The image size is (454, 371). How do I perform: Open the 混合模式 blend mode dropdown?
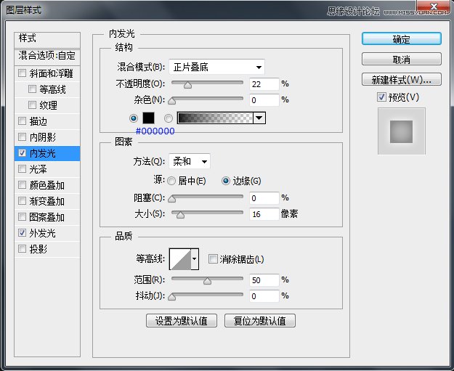216,67
